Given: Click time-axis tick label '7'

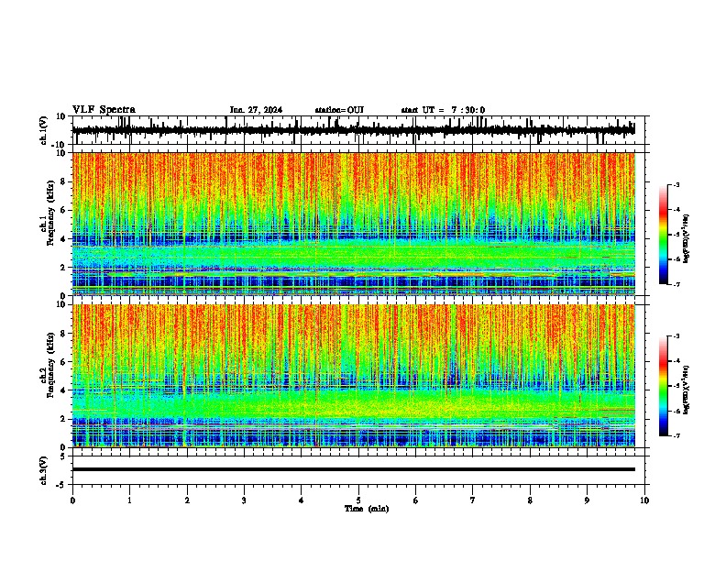Looking at the screenshot, I should click(x=473, y=500).
